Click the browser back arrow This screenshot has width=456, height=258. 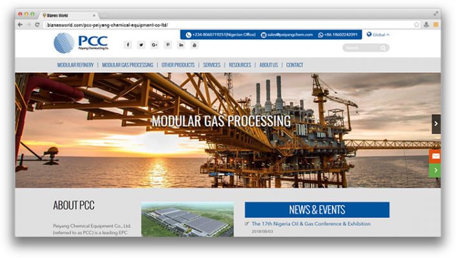point(20,25)
